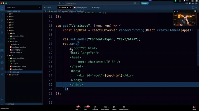This screenshot has width=199, height=111.
Task: Click the speaker video thumbnail
Action: pyautogui.click(x=185, y=18)
